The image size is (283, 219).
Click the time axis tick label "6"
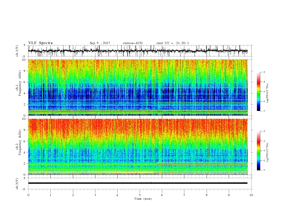162,195
